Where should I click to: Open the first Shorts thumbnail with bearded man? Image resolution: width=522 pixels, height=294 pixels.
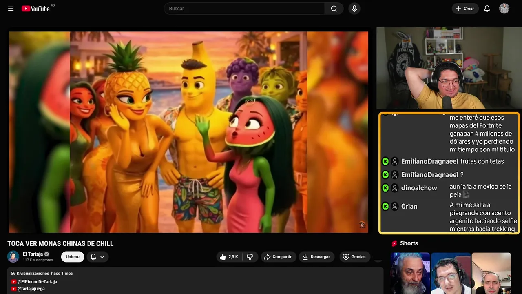[410, 273]
